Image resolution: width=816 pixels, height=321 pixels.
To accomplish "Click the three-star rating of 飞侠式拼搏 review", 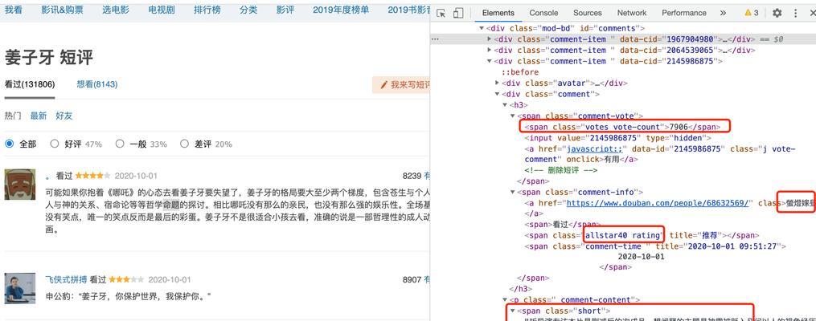I will (x=126, y=279).
